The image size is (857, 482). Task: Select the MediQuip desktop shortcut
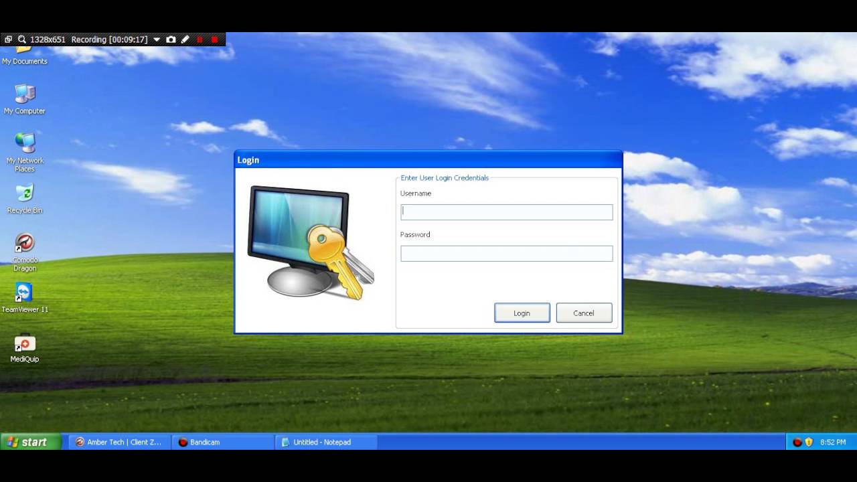[25, 348]
